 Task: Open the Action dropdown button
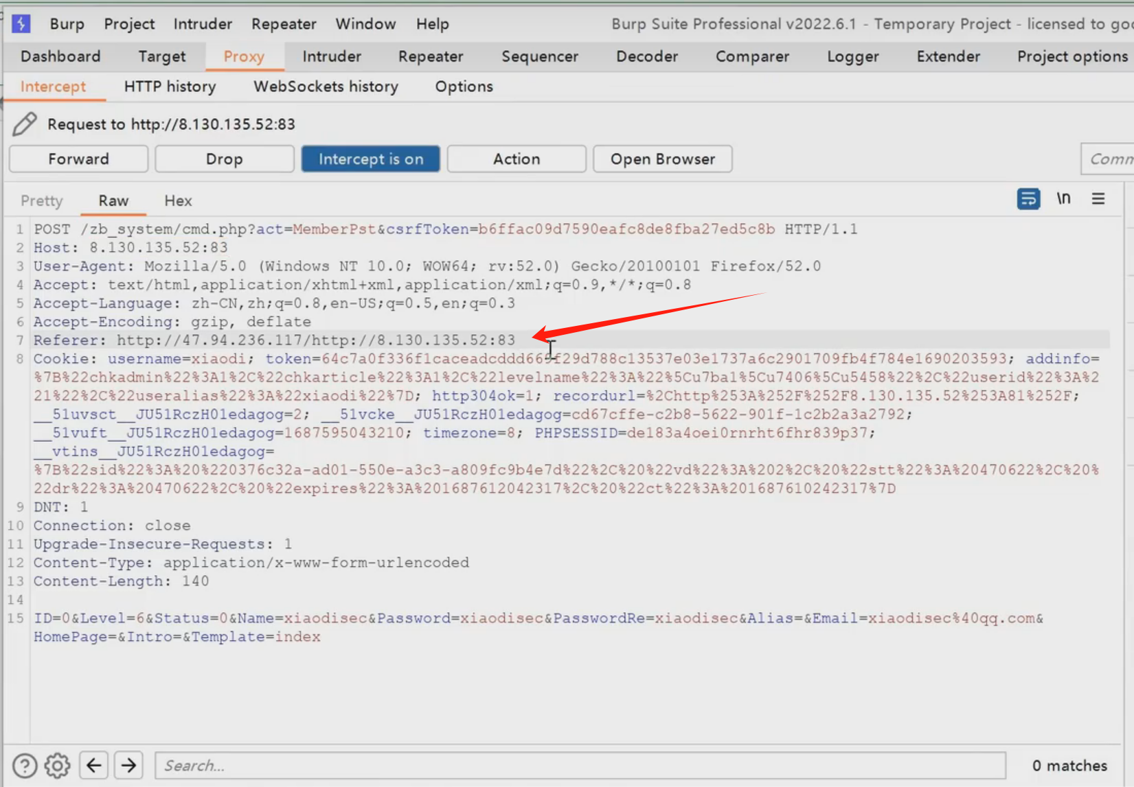517,159
